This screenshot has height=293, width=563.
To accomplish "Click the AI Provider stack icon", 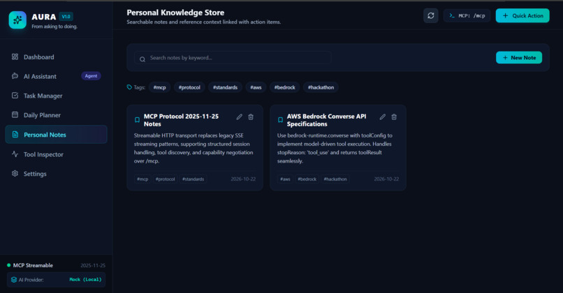I will point(14,280).
